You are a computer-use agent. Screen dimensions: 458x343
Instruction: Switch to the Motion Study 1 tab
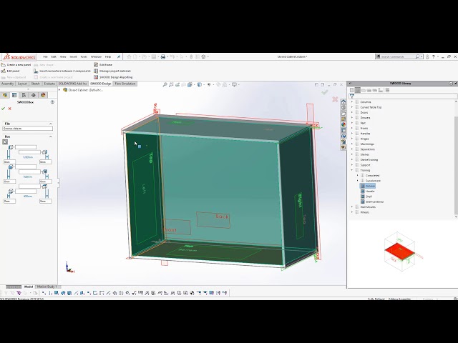click(x=47, y=287)
